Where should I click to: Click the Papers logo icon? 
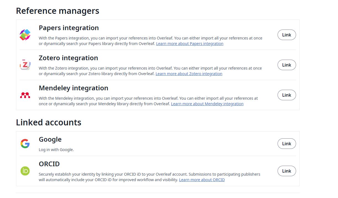click(x=25, y=35)
